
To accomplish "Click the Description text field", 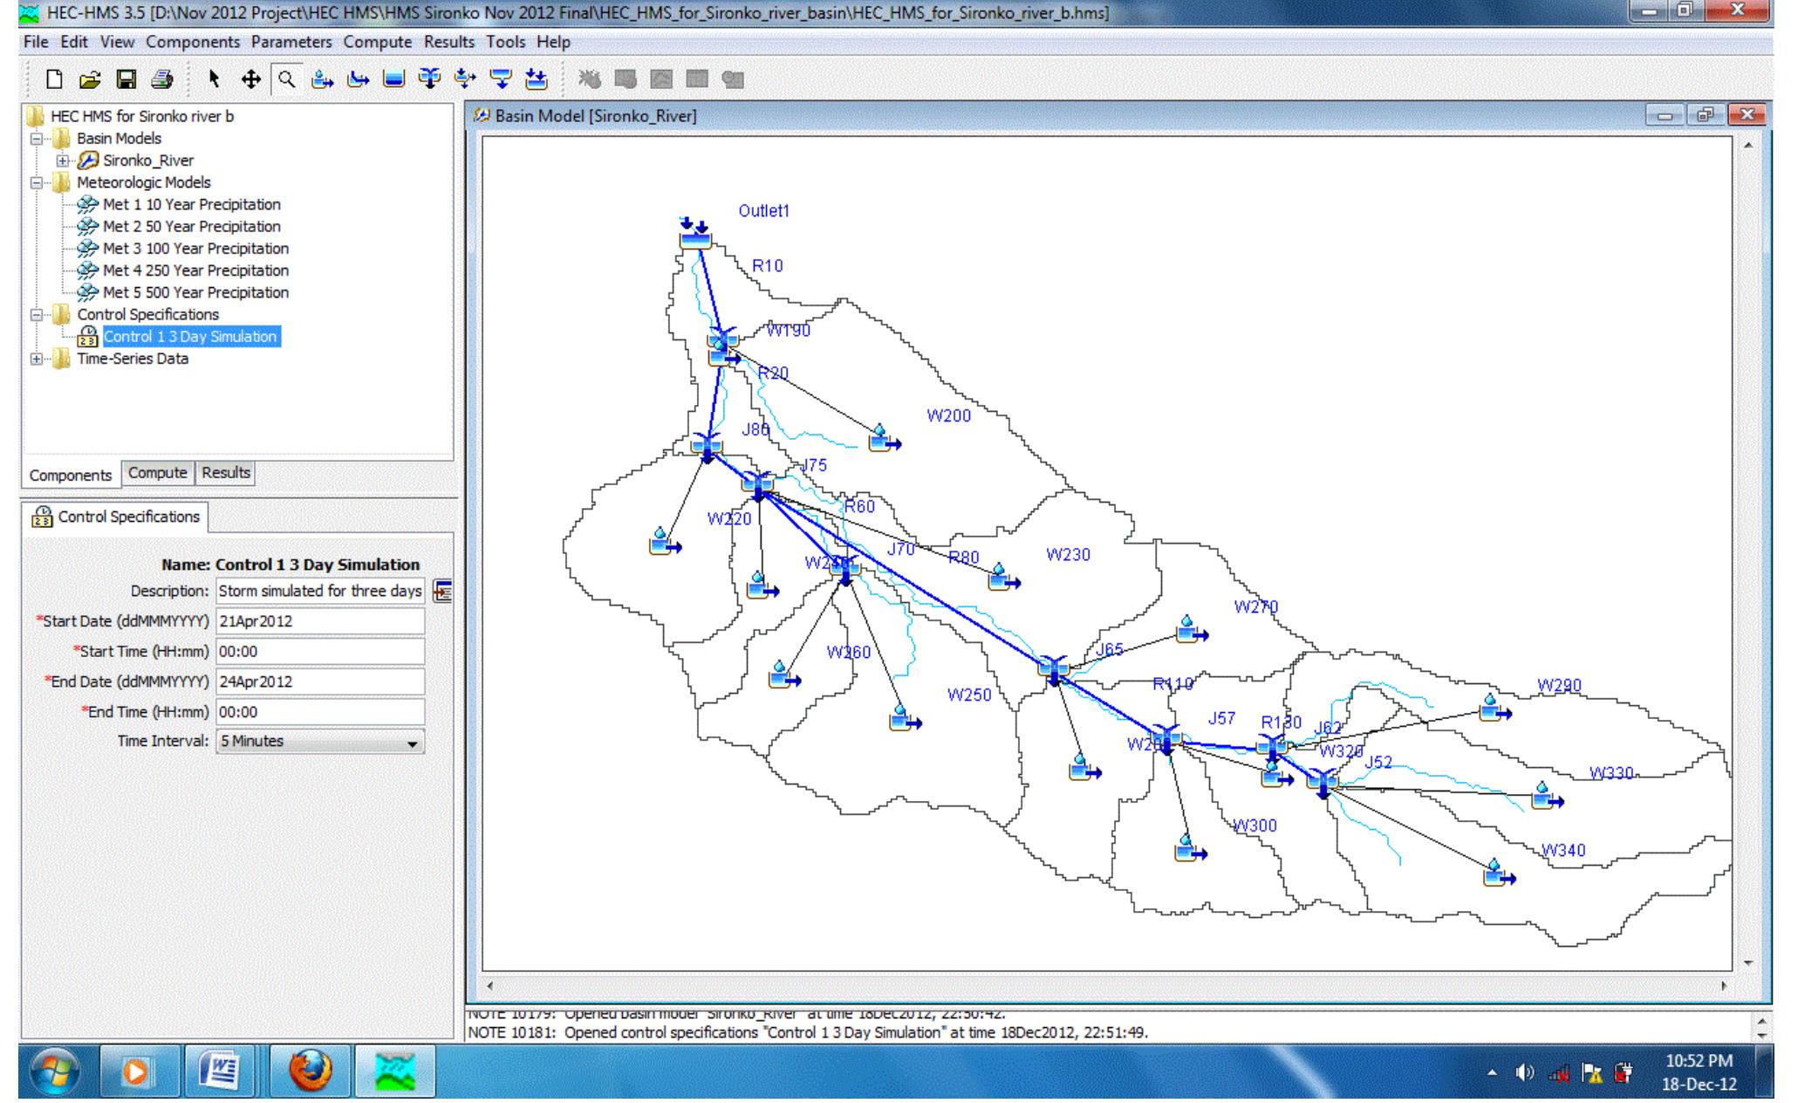I will (320, 591).
